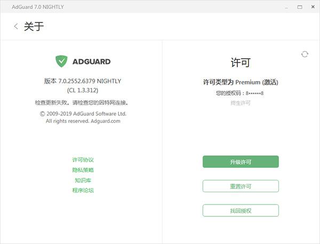Open the 隐私策略 link
This screenshot has width=320, height=244.
click(83, 170)
